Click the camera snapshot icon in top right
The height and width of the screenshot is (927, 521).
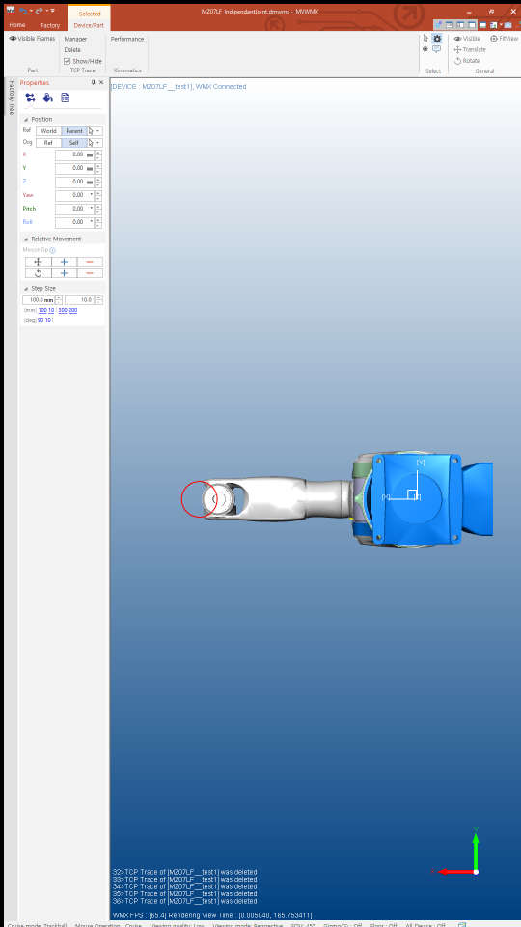tap(508, 25)
